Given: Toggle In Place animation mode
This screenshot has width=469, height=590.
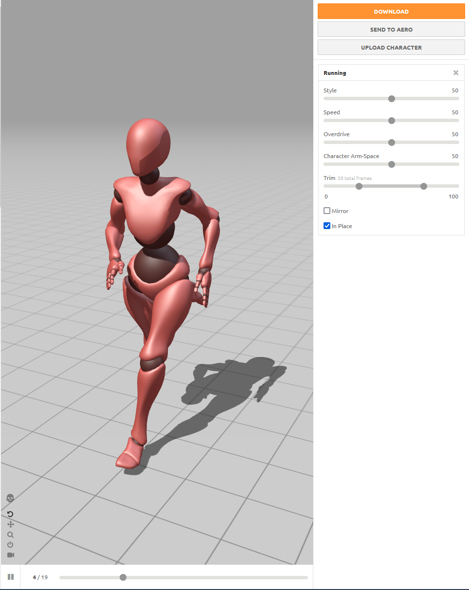Looking at the screenshot, I should (327, 226).
